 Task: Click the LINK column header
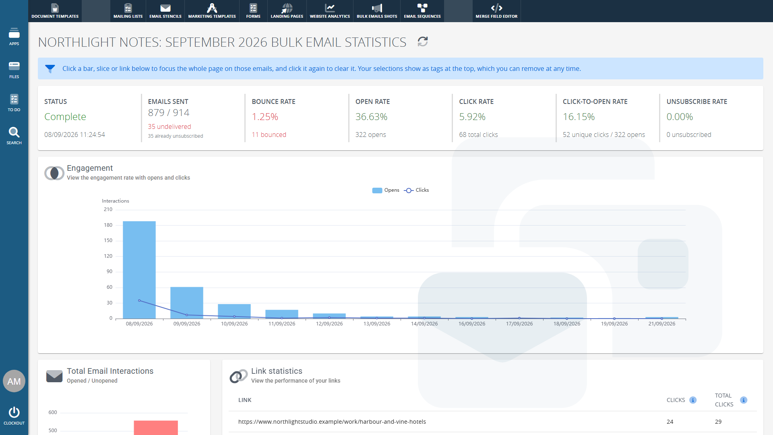pos(245,400)
